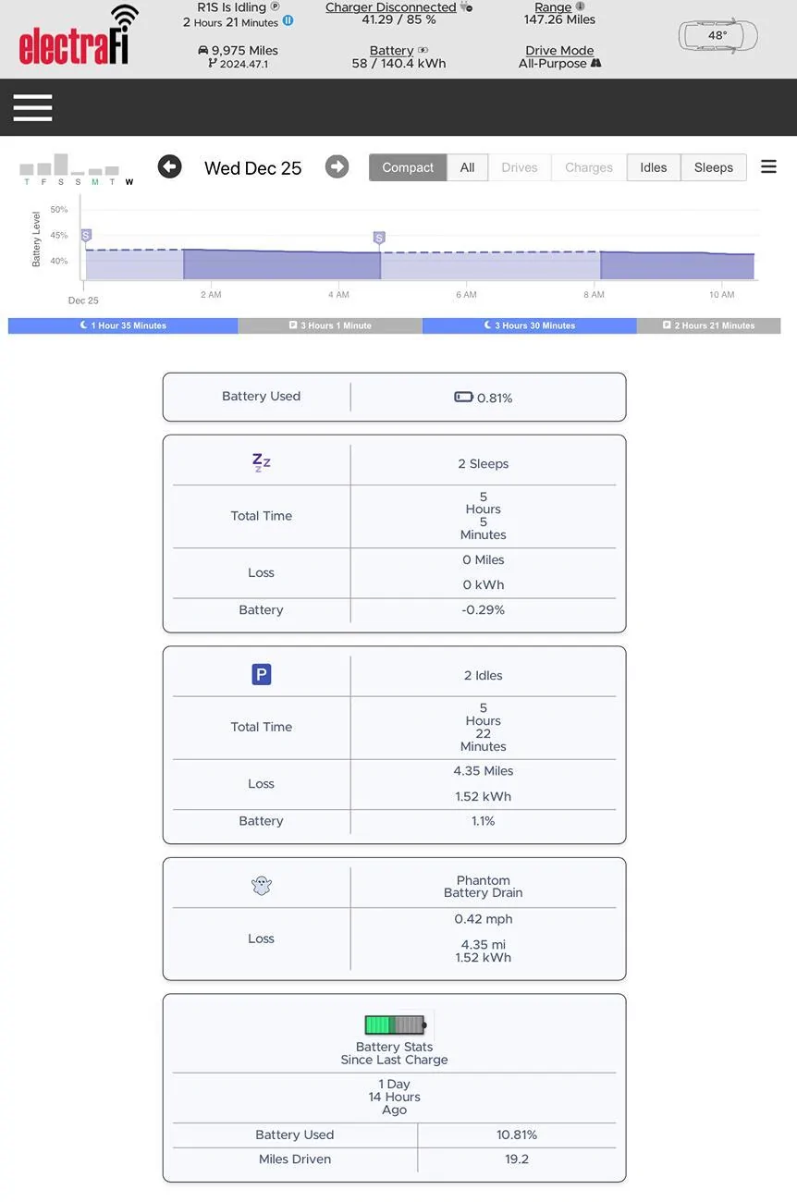Click the vehicle temperature car icon
This screenshot has height=1202, width=797.
coord(717,36)
